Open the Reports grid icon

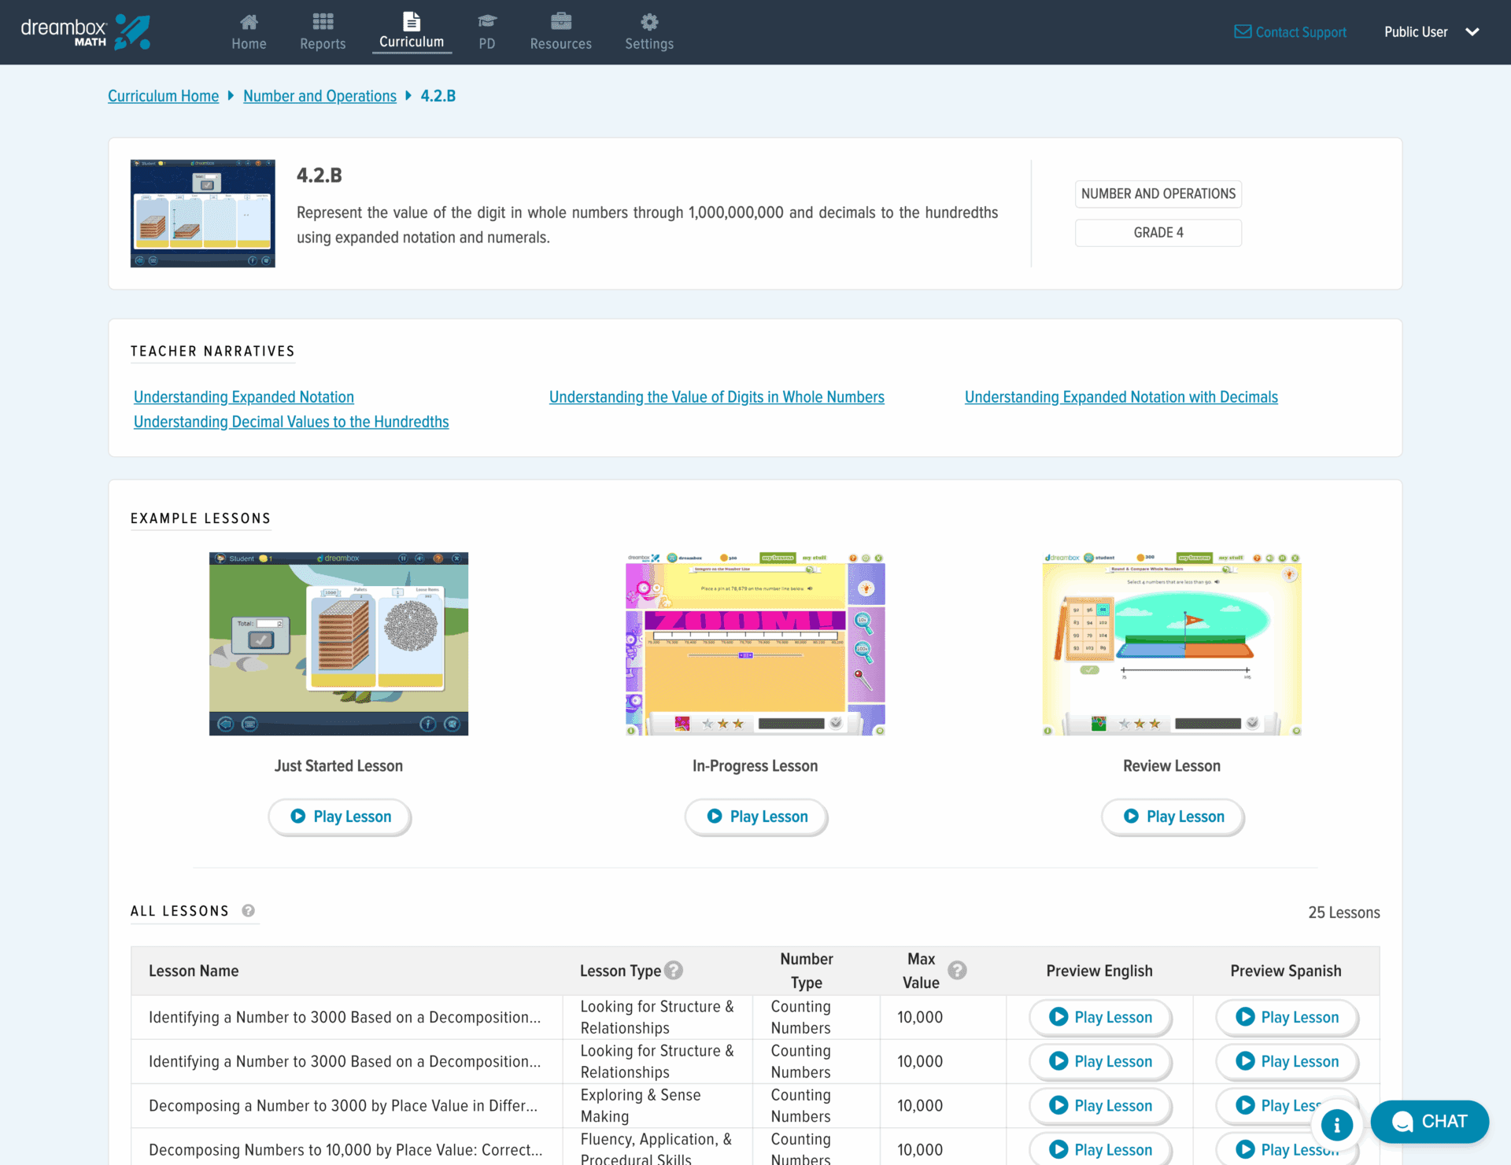pos(323,22)
